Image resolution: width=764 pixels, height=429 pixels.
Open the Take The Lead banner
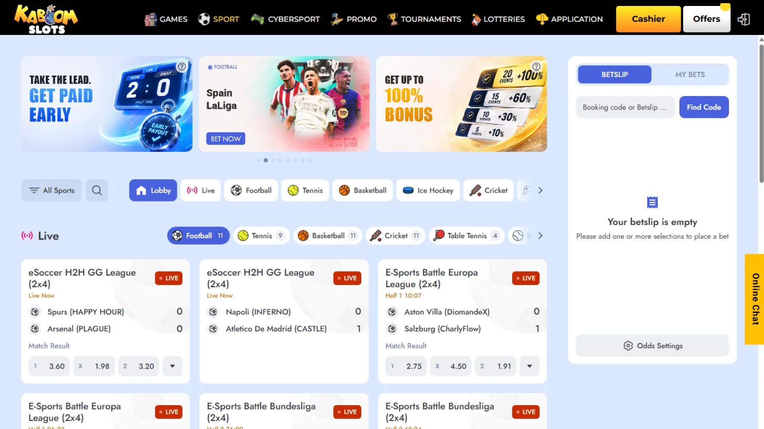tap(107, 104)
